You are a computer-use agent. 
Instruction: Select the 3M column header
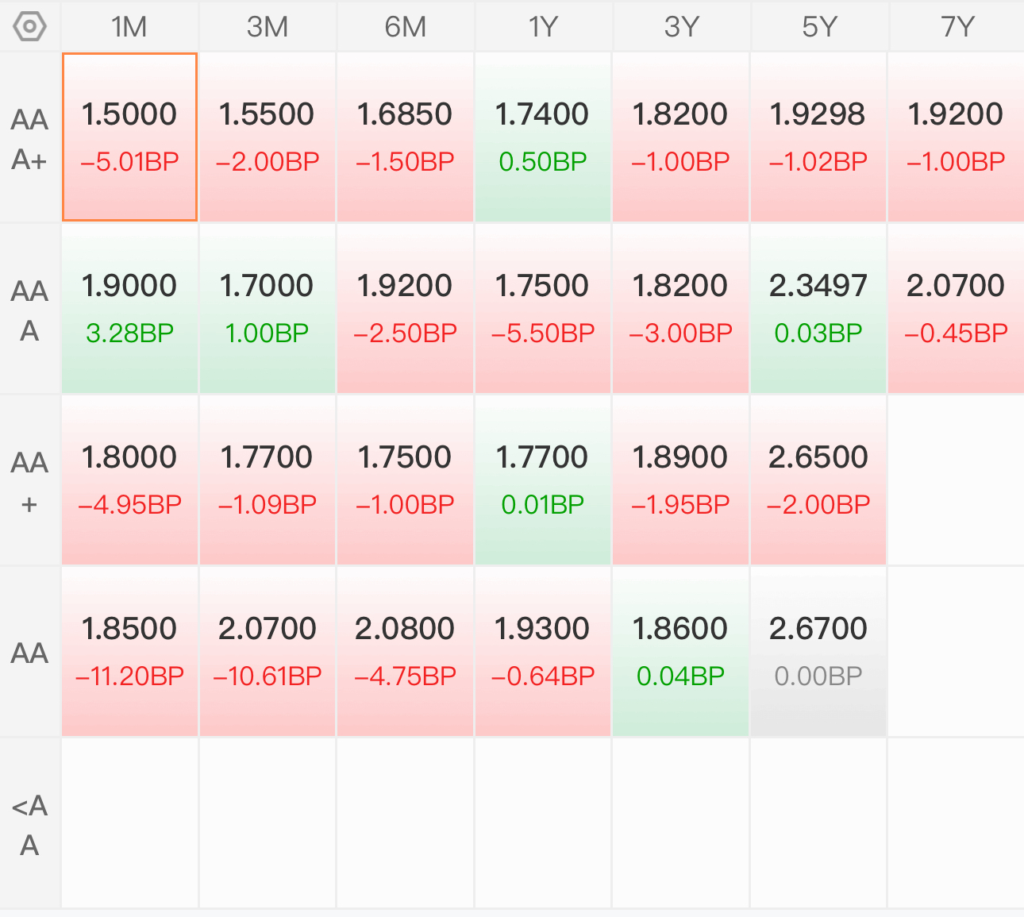pos(268,27)
